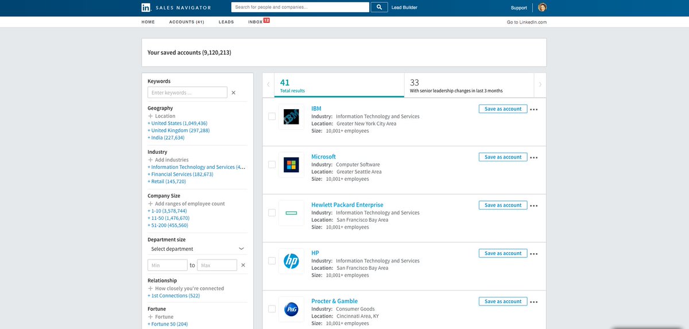Image resolution: width=689 pixels, height=329 pixels.
Task: Go to the Home menu
Action: pyautogui.click(x=148, y=22)
